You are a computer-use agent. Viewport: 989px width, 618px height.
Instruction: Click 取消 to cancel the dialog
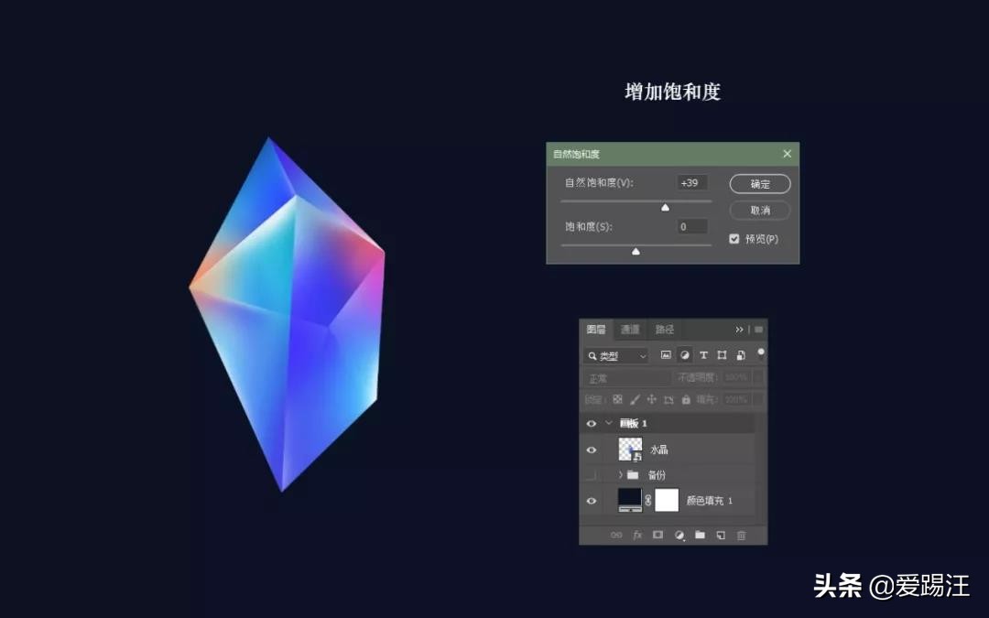point(759,211)
